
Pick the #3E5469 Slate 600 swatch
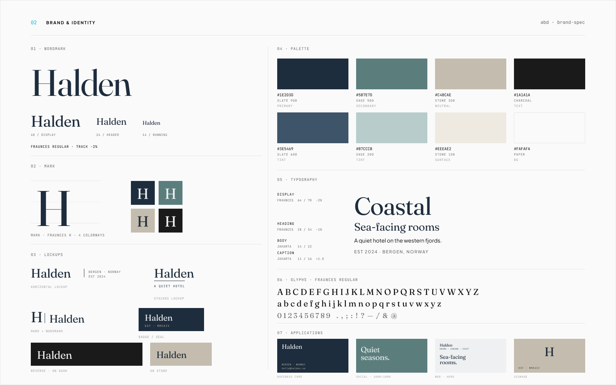(x=313, y=128)
